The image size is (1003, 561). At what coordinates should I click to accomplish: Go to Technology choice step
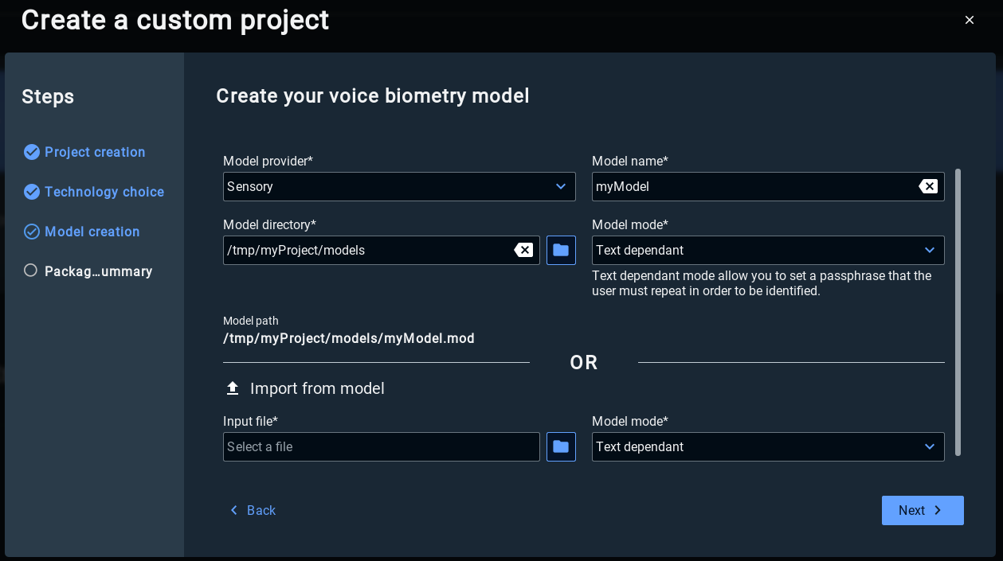pyautogui.click(x=104, y=192)
